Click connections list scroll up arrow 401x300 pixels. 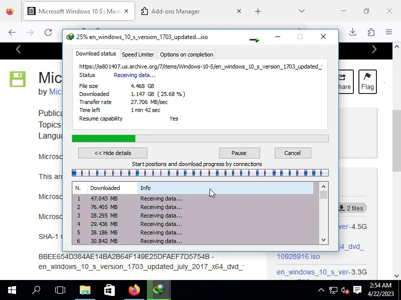point(323,186)
